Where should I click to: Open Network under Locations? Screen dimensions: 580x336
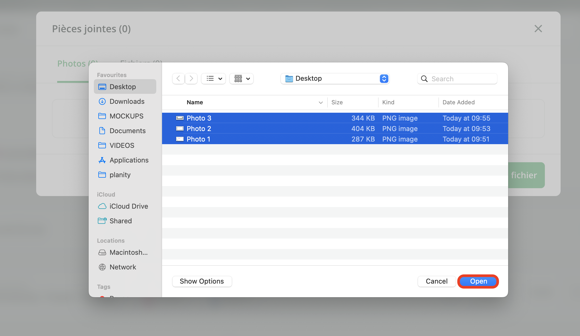point(123,267)
